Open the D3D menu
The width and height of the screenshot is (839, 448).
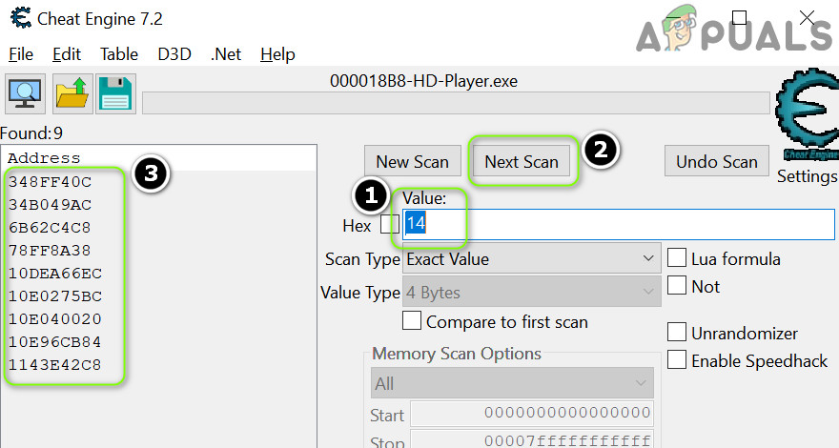174,54
